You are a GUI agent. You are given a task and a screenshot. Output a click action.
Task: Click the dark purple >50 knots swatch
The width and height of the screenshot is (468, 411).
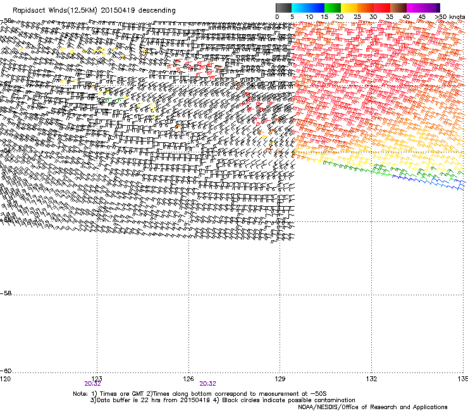click(x=438, y=8)
